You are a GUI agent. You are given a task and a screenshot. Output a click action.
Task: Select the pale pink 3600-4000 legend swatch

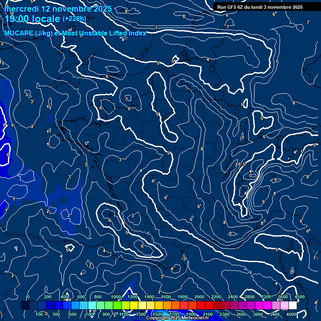(x=284, y=305)
